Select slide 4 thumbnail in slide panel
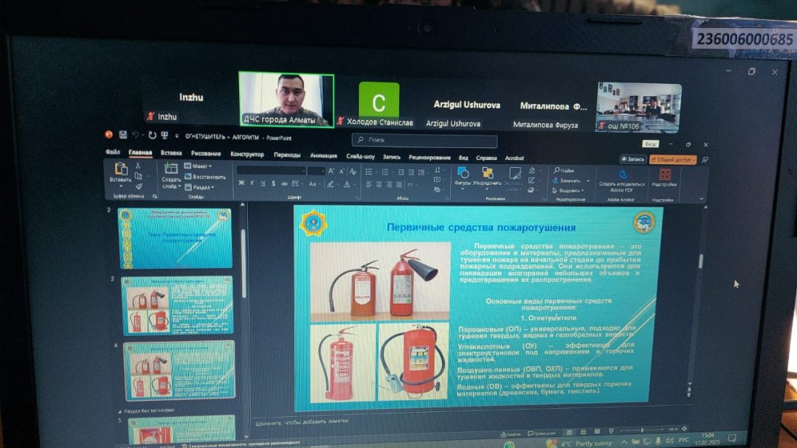 tap(178, 369)
